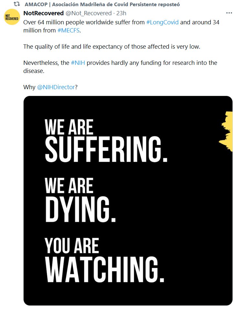Screen dimensions: 238x310
Task: Click the @Not_Recovered handle
Action: (x=88, y=13)
